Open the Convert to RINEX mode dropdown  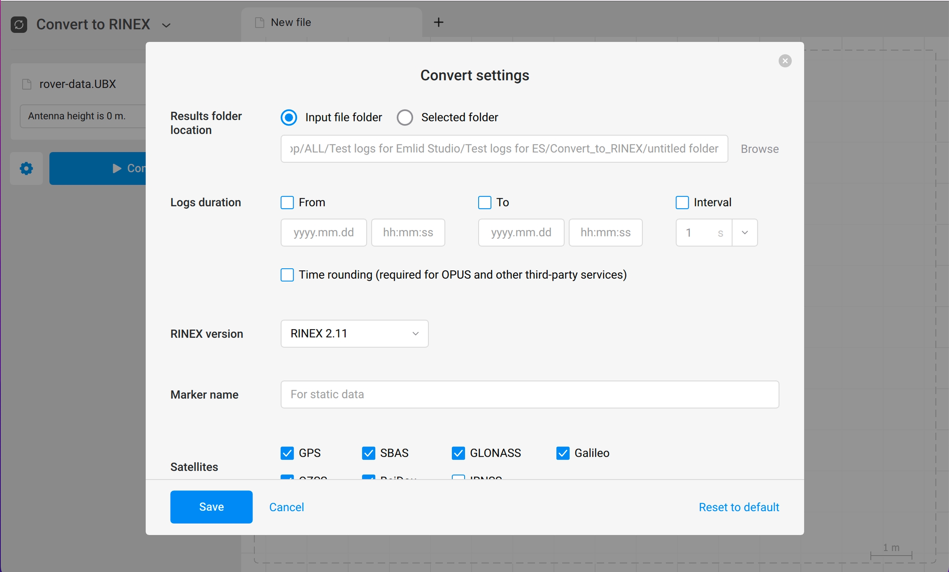tap(166, 25)
